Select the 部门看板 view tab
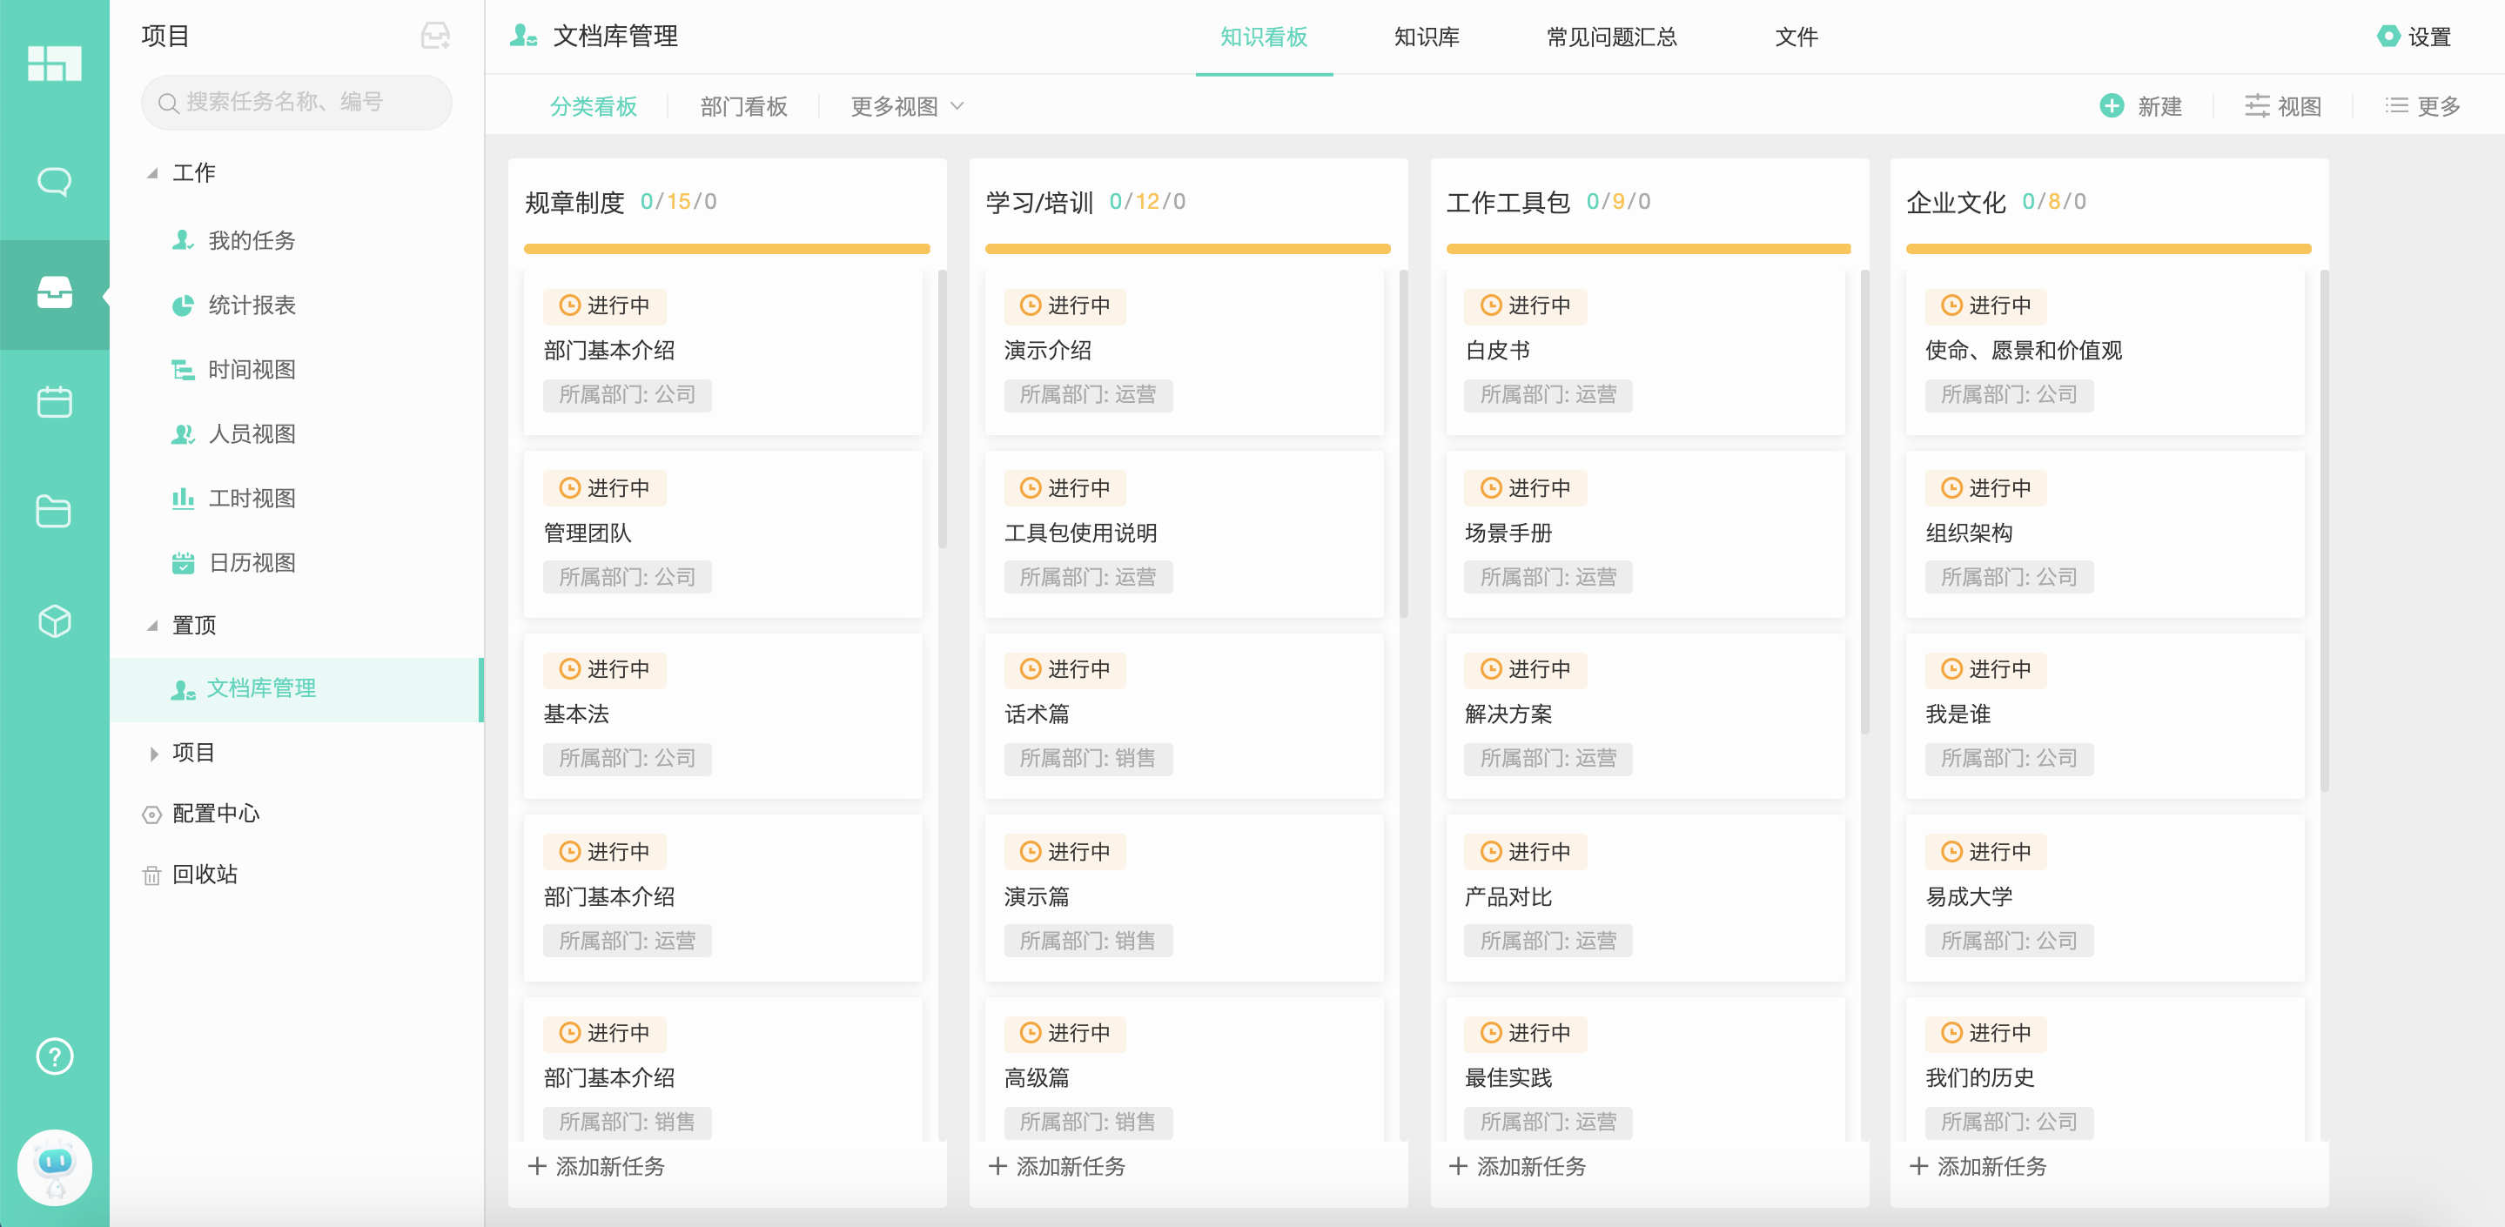This screenshot has height=1227, width=2505. point(743,106)
